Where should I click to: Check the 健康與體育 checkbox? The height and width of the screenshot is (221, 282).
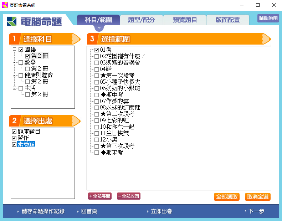pyautogui.click(x=21, y=75)
